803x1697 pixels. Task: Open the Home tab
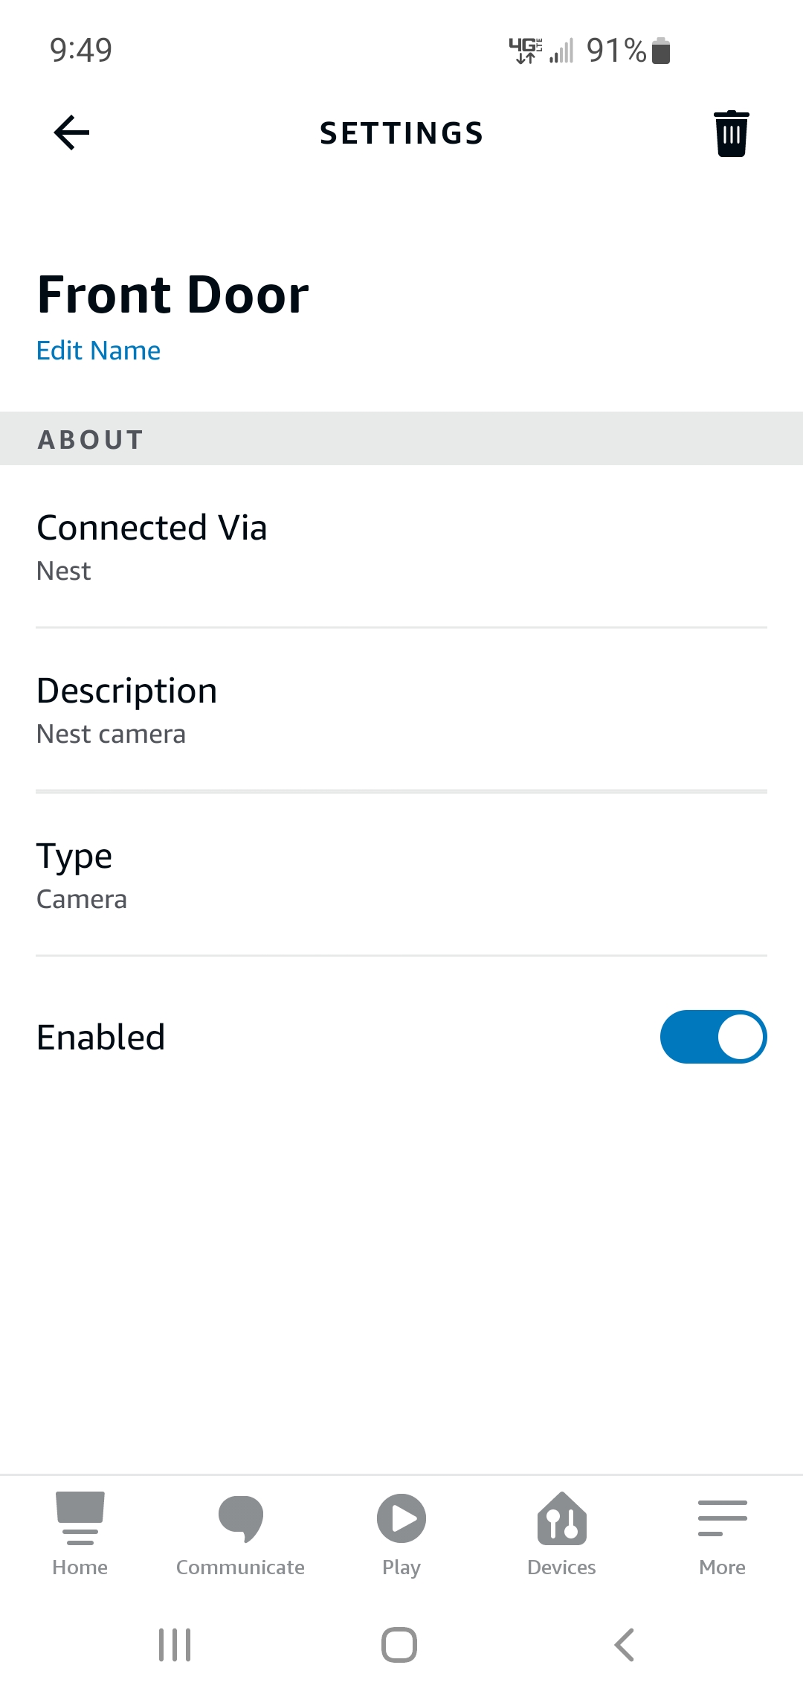80,1533
